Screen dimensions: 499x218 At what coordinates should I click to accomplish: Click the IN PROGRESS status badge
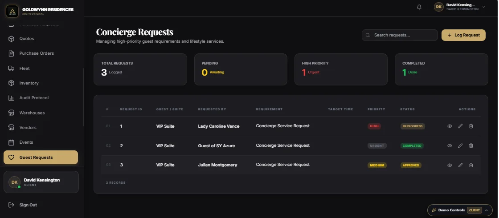pos(413,126)
